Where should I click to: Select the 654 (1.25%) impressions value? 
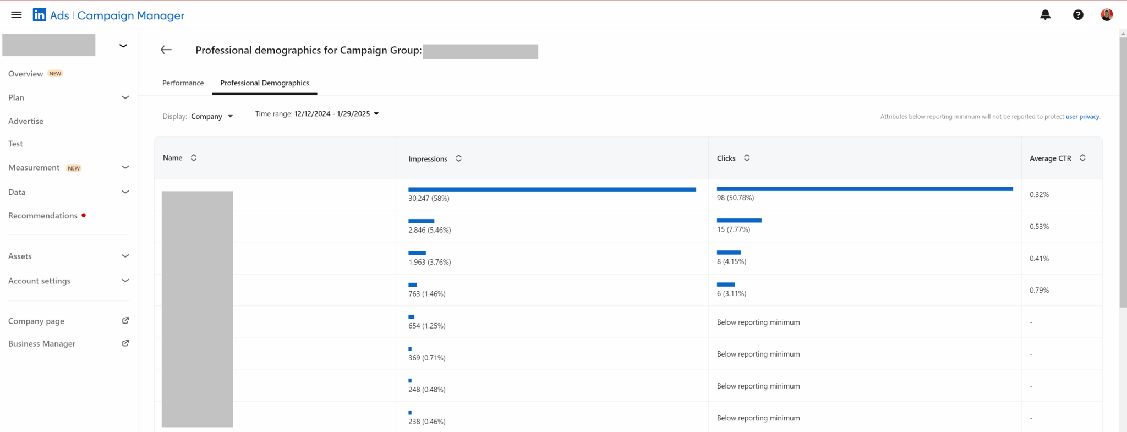tap(426, 326)
